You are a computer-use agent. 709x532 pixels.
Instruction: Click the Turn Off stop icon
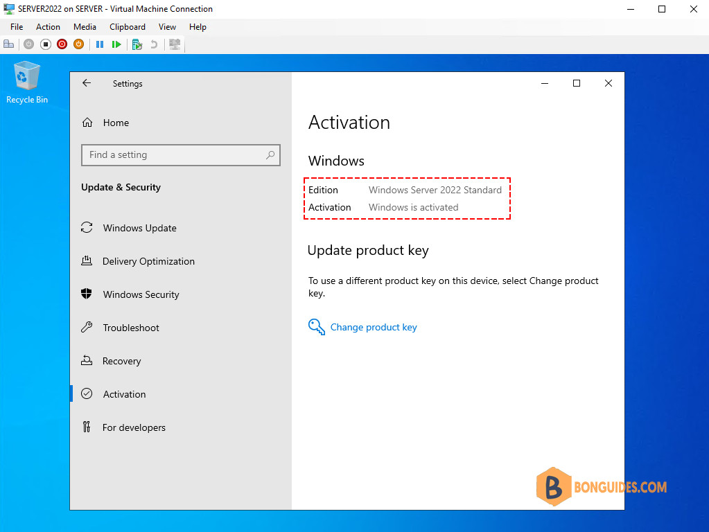(x=45, y=44)
